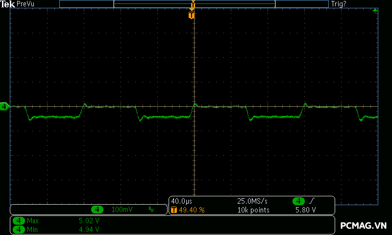Select the 5.80 V trigger level readout

[x=305, y=210]
